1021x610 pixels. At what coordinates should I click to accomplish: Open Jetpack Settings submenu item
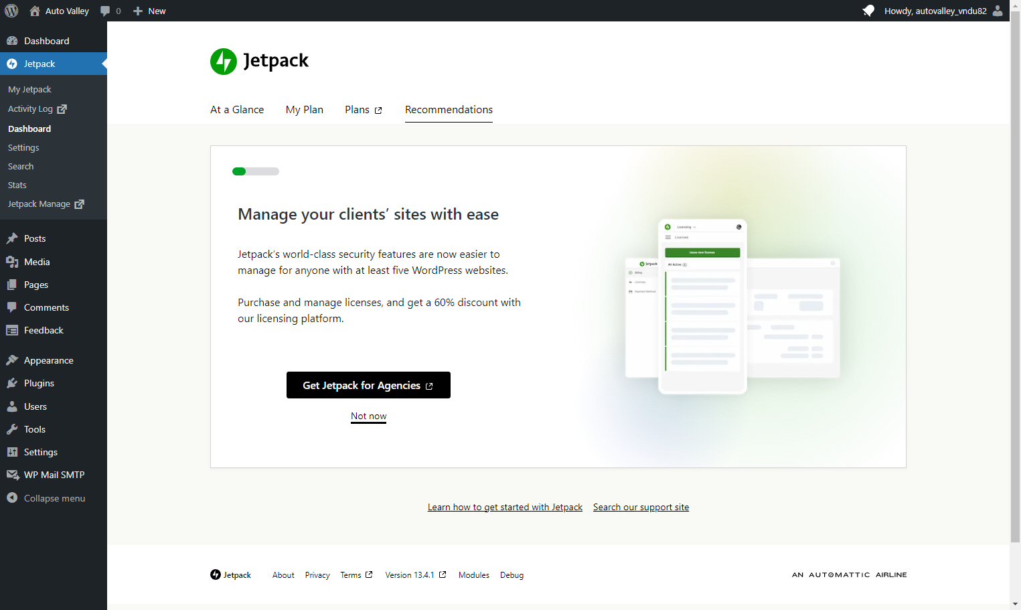coord(23,147)
